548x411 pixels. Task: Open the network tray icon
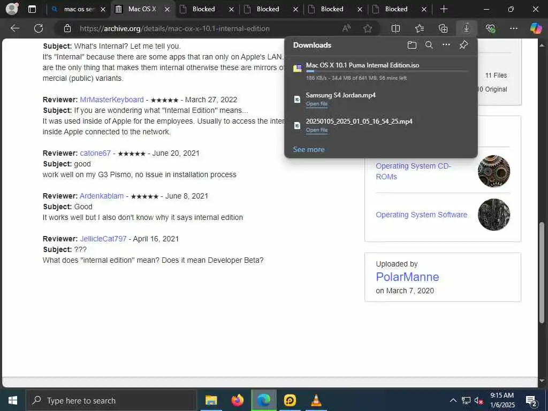(x=466, y=400)
